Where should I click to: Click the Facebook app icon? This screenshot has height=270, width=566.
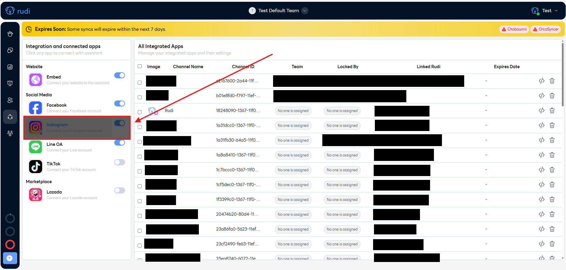(36, 108)
